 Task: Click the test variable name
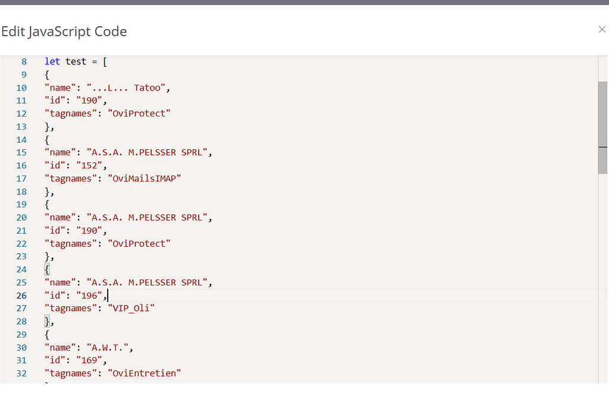point(76,61)
